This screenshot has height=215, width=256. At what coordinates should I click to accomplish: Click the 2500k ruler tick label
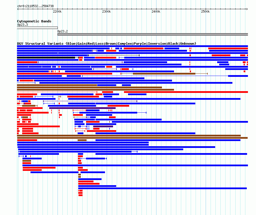click(x=205, y=11)
